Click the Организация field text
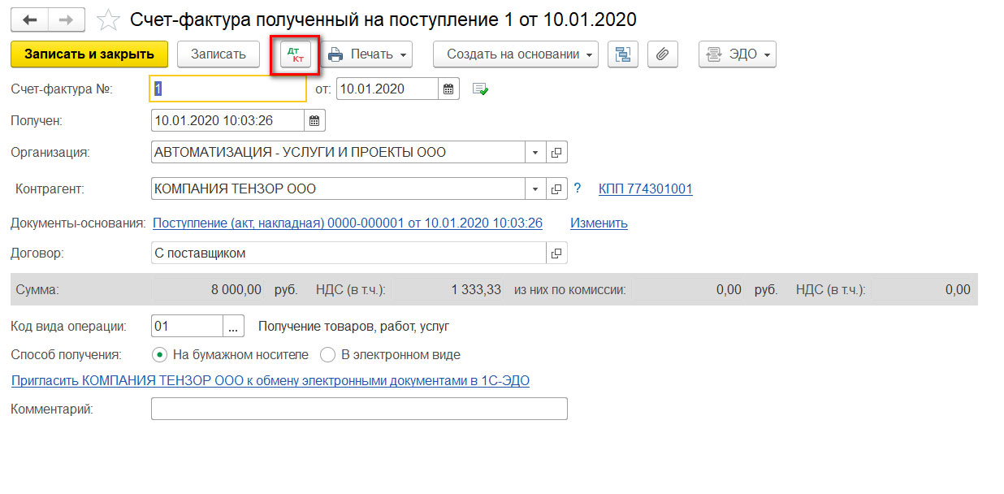This screenshot has height=494, width=1004. [339, 152]
